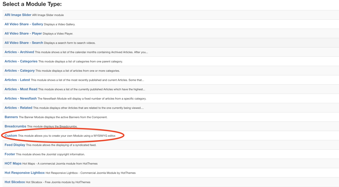
Task: Choose Articles - Category module type
Action: [x=20, y=71]
